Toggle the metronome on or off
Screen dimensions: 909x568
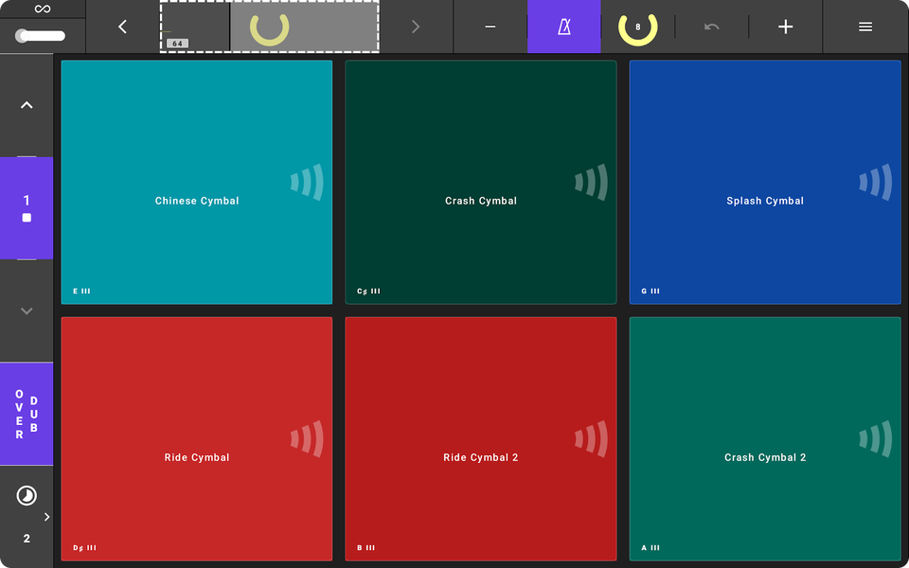tap(563, 27)
